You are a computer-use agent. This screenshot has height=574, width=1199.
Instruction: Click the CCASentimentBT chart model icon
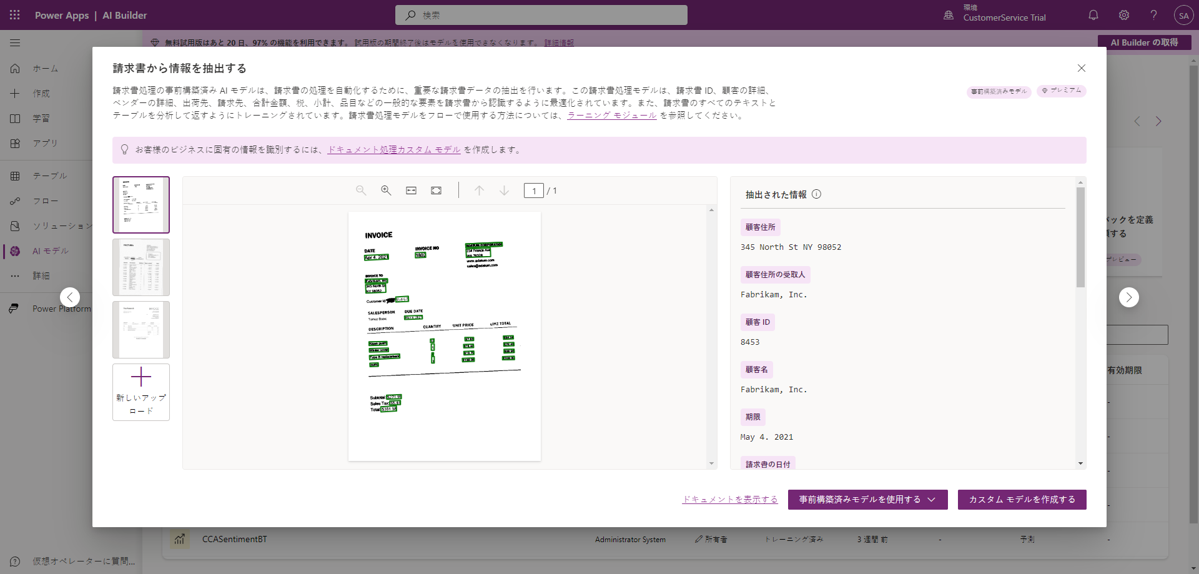[x=180, y=539]
